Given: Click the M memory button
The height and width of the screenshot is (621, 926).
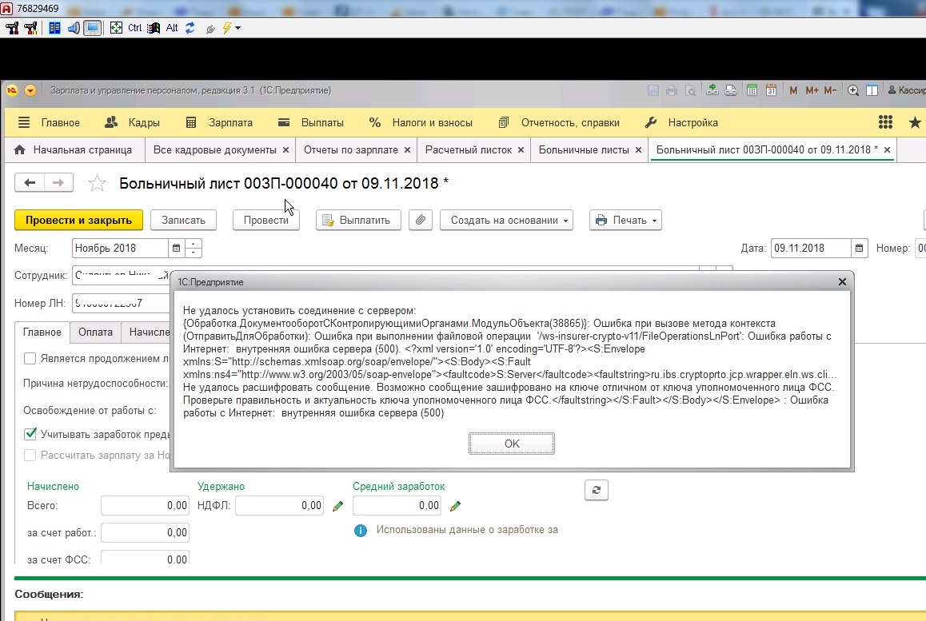Looking at the screenshot, I should pyautogui.click(x=793, y=90).
